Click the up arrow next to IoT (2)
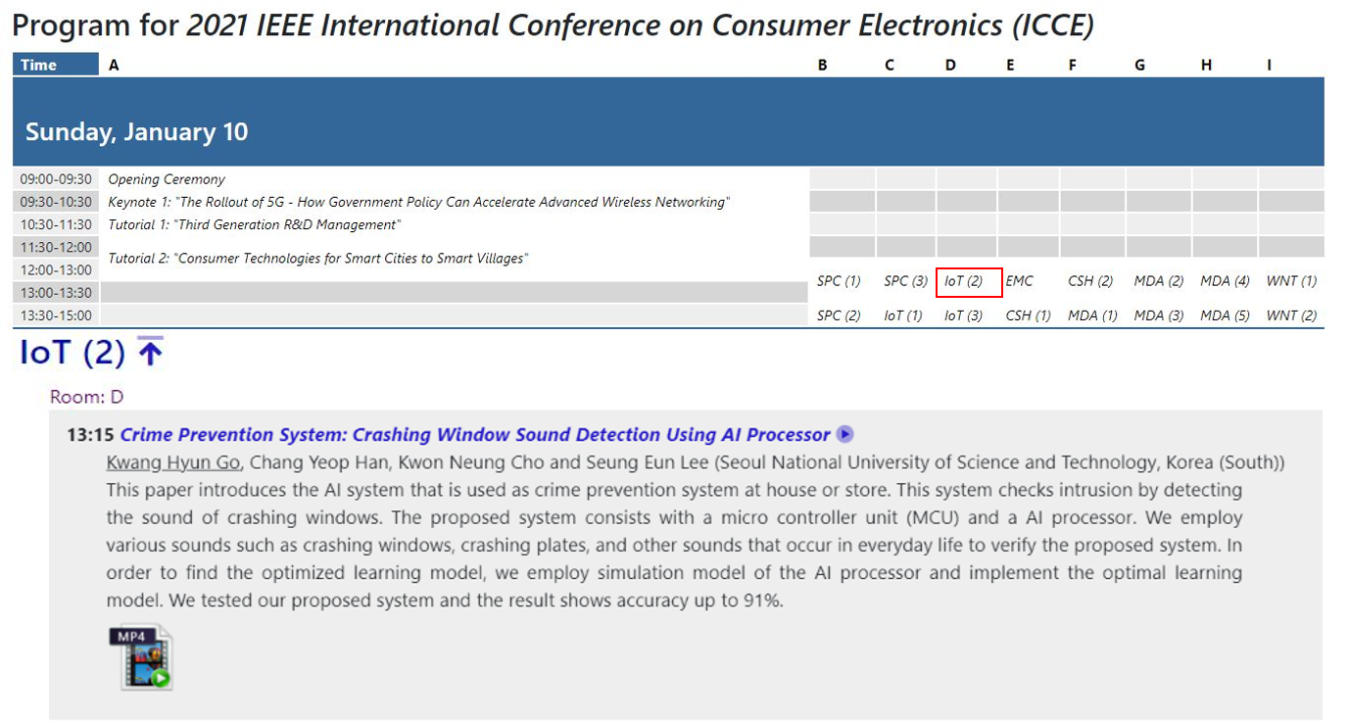 (x=149, y=352)
